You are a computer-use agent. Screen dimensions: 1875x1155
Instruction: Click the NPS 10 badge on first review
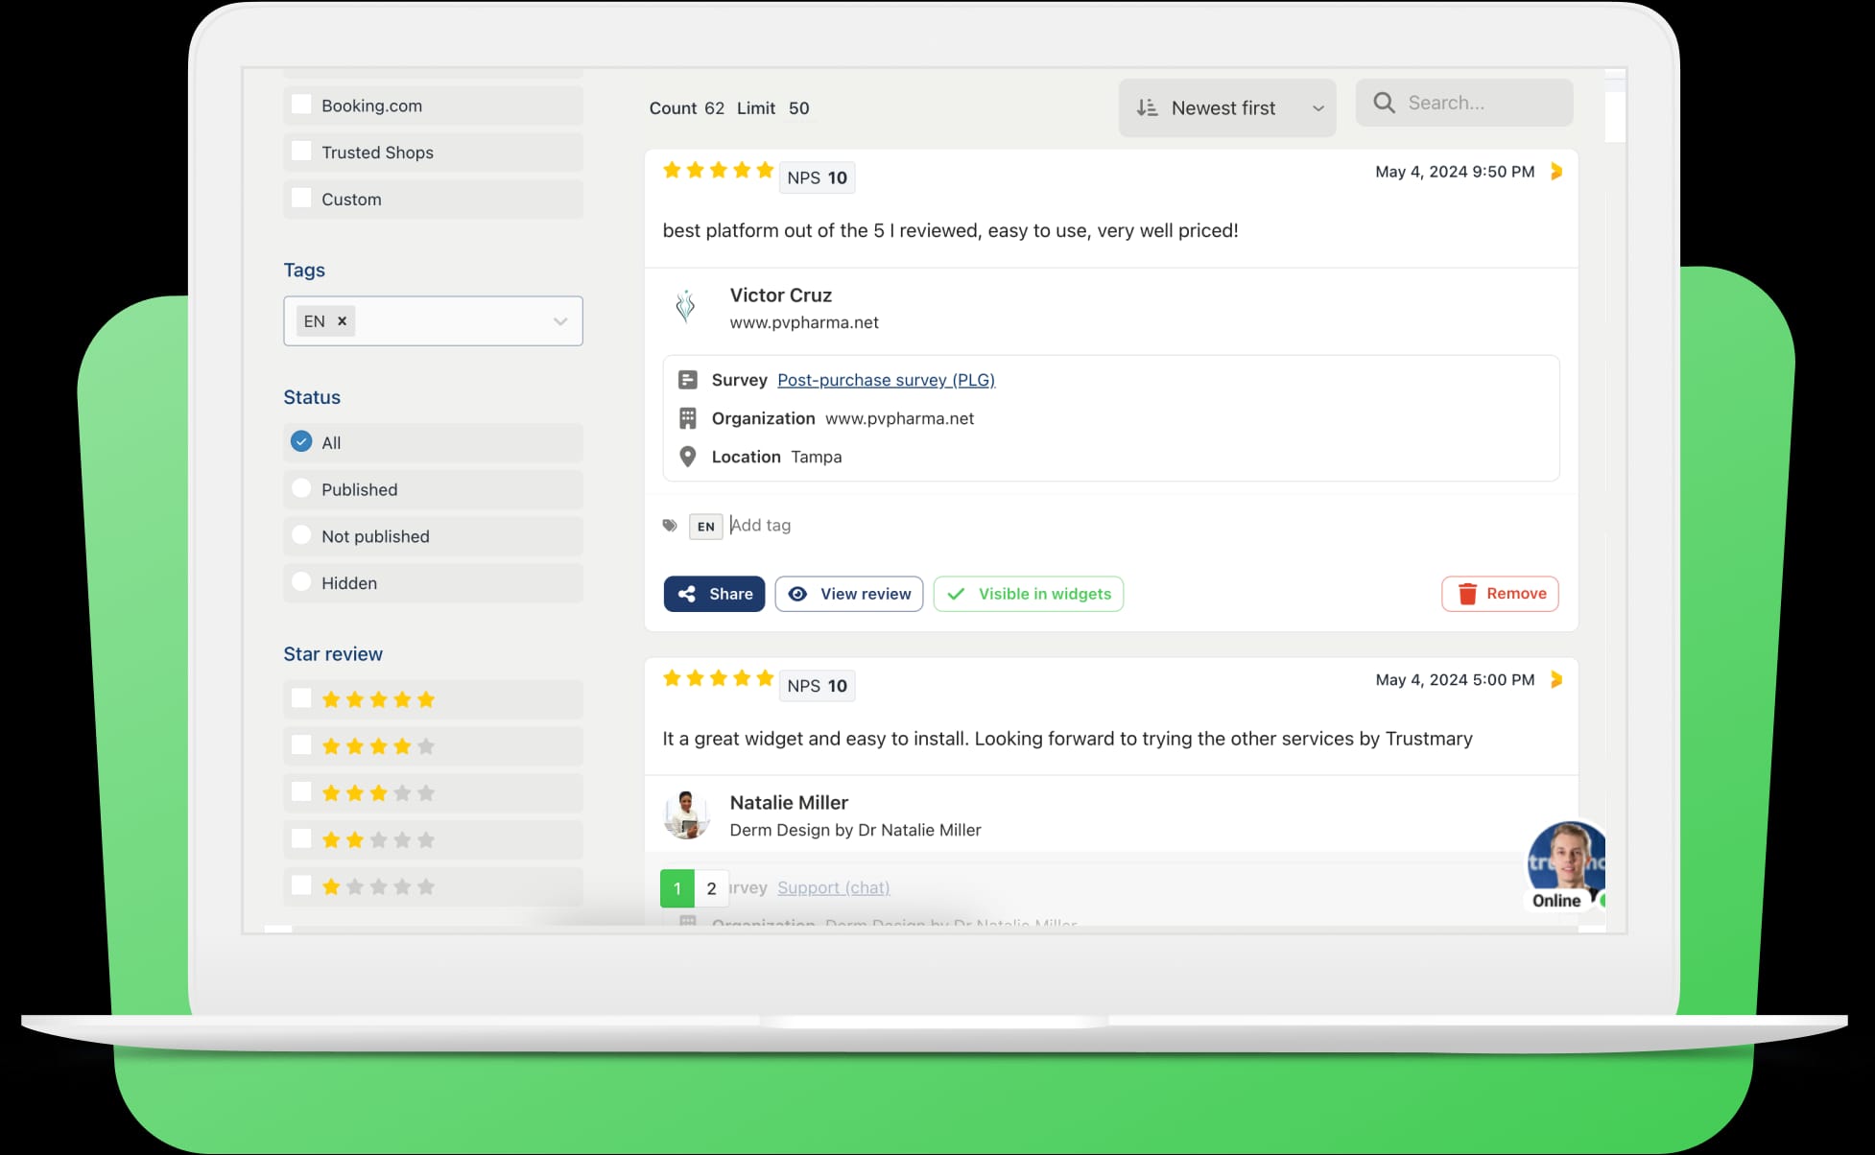click(817, 177)
